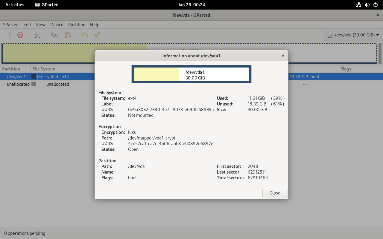This screenshot has width=383, height=239.
Task: Open the GParted menu
Action: [10, 25]
